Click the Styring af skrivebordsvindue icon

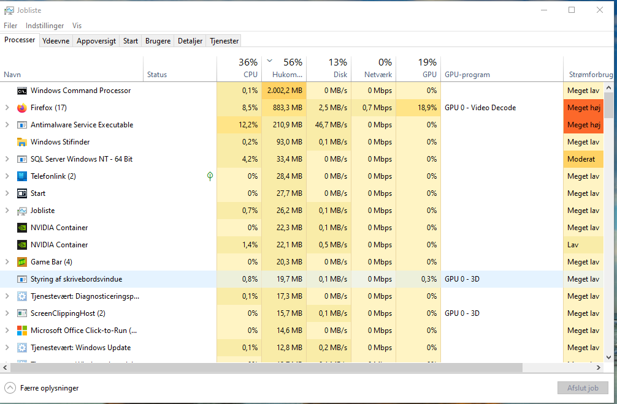click(x=22, y=279)
